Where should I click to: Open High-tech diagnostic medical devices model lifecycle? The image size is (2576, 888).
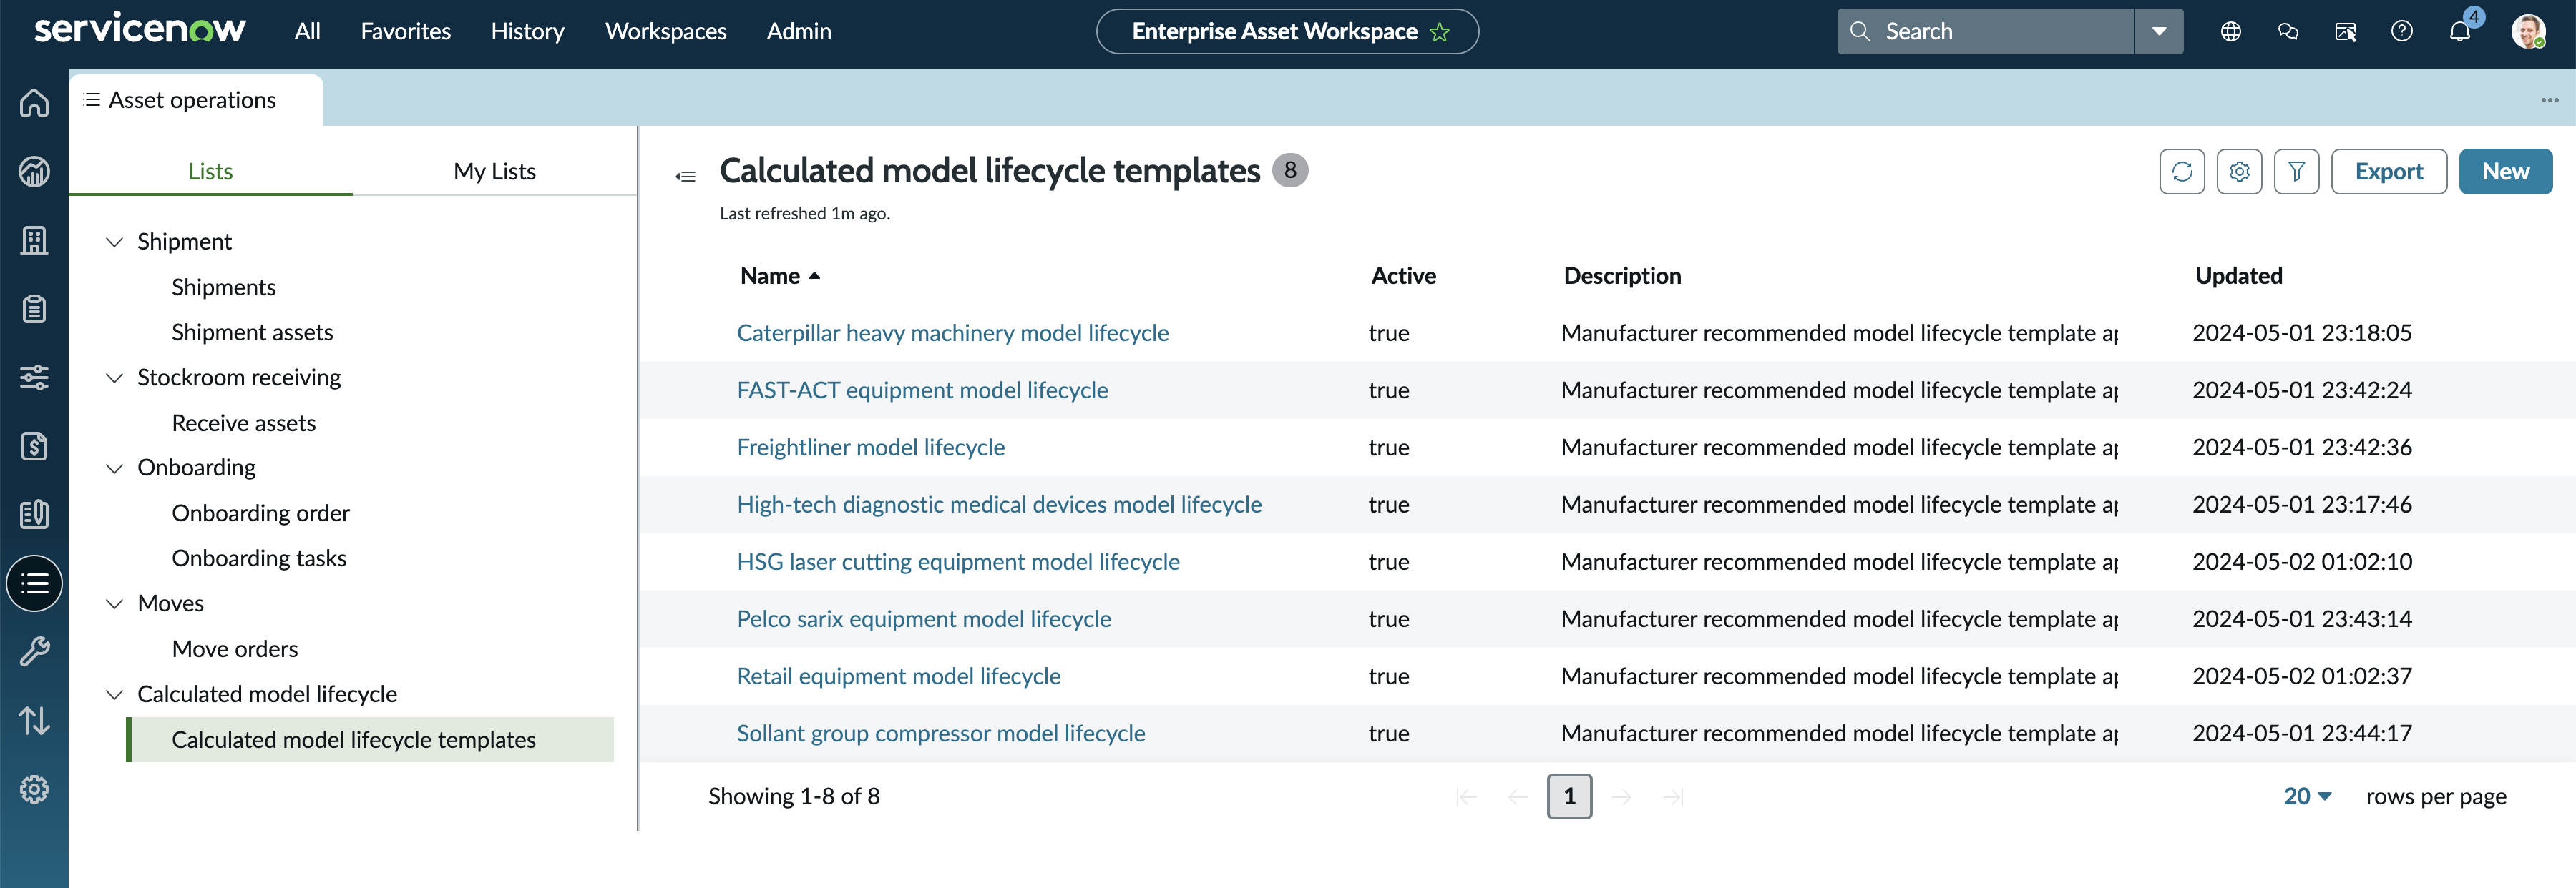point(999,505)
